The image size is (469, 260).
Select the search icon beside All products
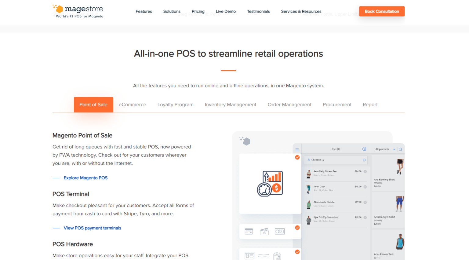(400, 149)
